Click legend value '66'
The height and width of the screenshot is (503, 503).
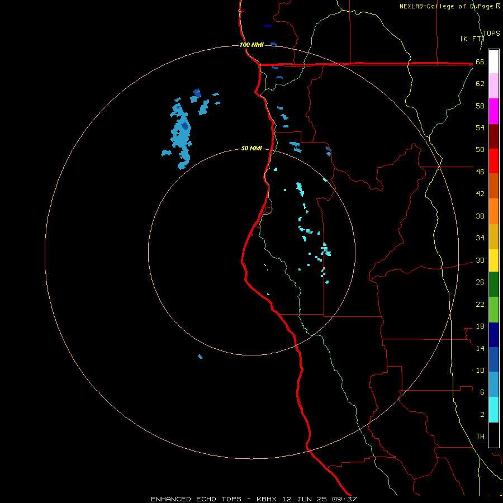point(480,61)
